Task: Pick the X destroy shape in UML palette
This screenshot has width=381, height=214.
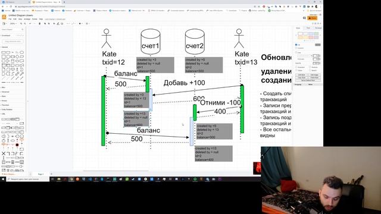Action: point(4,153)
